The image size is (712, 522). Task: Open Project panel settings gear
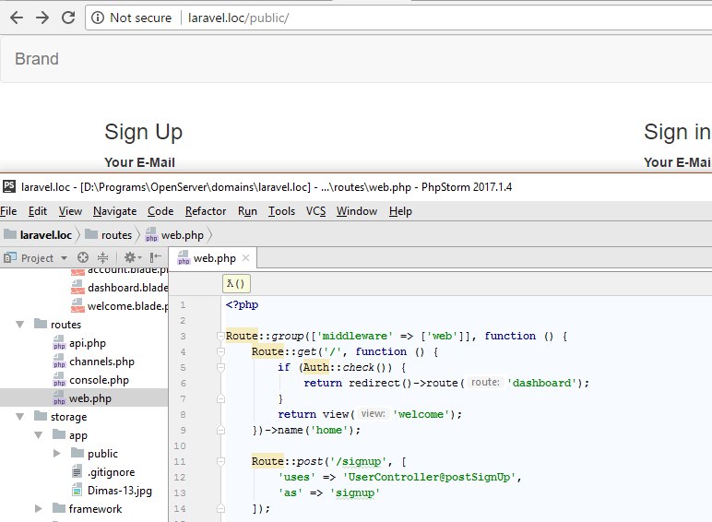coord(133,258)
